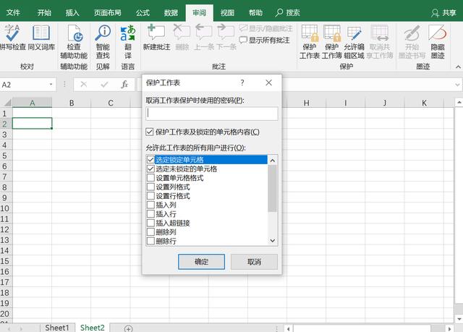463x332 pixels.
Task: Click the permissions list scrollbar thumb
Action: pos(272,188)
